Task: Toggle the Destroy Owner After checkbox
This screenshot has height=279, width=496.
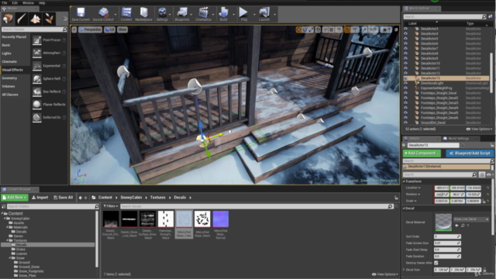Action: (436, 263)
